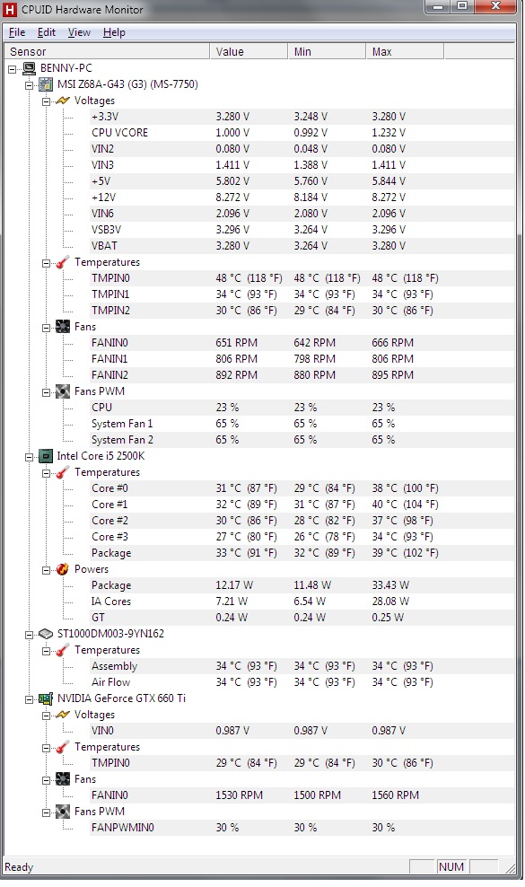The width and height of the screenshot is (525, 887).
Task: Click the NVIDIA GeForce GTX 660 Ti card icon
Action: (x=46, y=698)
